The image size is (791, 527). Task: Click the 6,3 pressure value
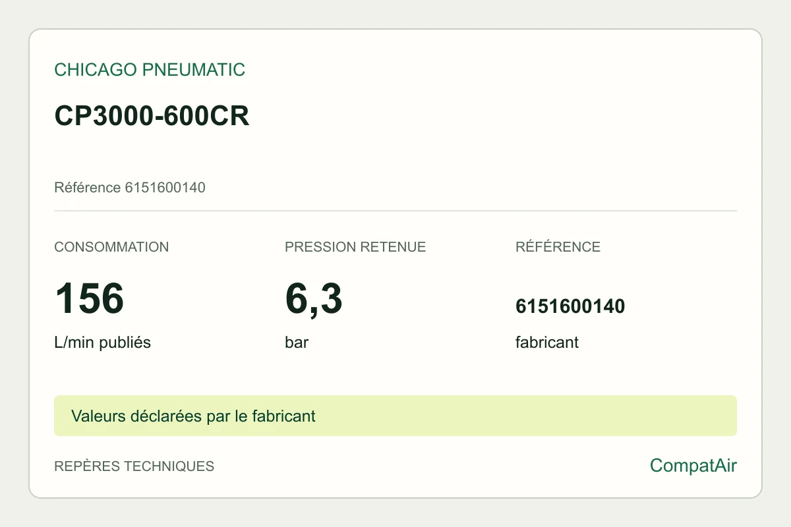pyautogui.click(x=314, y=298)
